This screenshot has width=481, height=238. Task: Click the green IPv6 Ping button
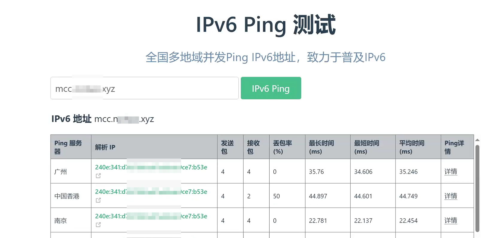click(271, 88)
